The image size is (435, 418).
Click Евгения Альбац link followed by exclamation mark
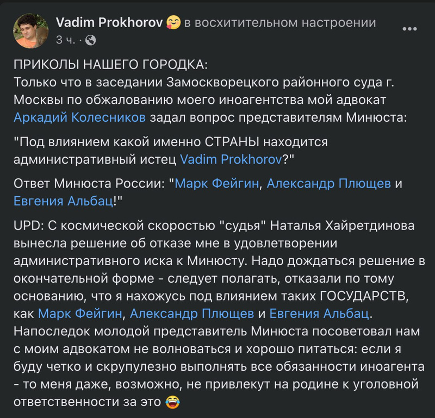click(x=63, y=201)
